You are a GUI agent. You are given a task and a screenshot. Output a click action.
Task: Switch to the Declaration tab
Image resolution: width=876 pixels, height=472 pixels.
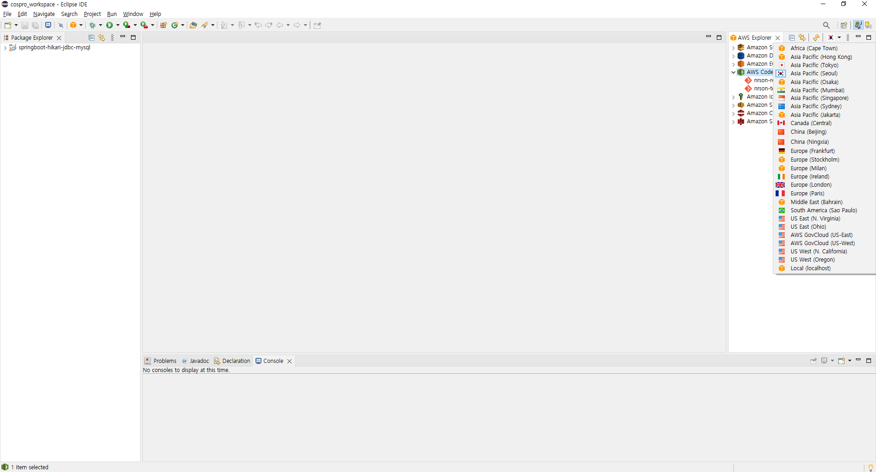[232, 361]
